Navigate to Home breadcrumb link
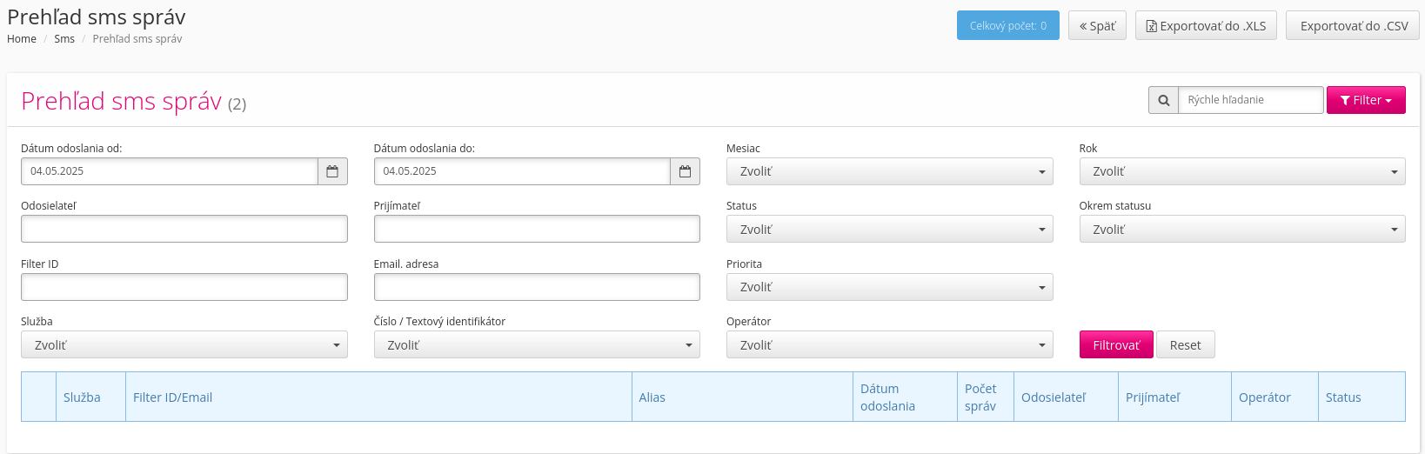Screen dimensions: 1425x454 click(22, 39)
